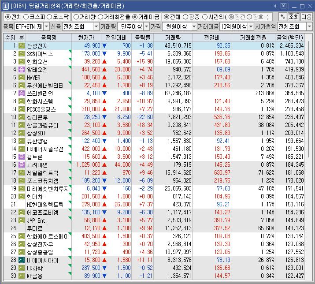Viewport: 315px width, 284px height.
Task: Sort by the 등락률 column header
Action: tap(143, 37)
